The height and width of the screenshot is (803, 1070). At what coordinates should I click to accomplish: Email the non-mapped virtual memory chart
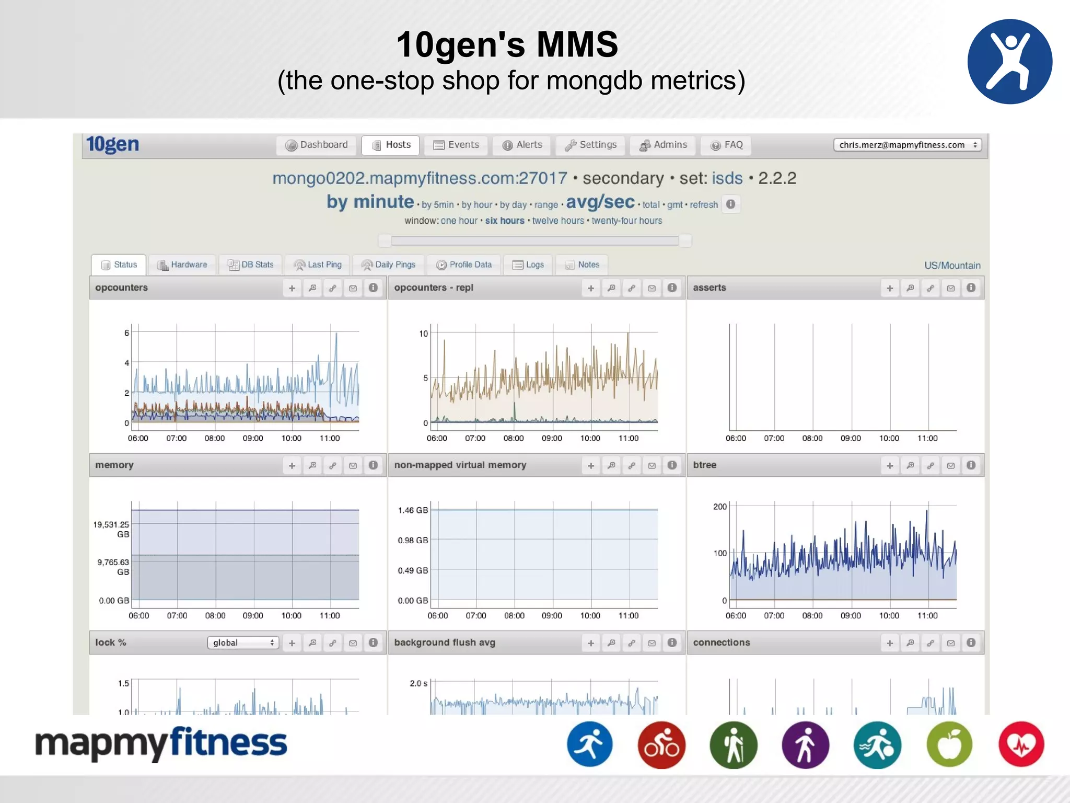[x=652, y=465]
